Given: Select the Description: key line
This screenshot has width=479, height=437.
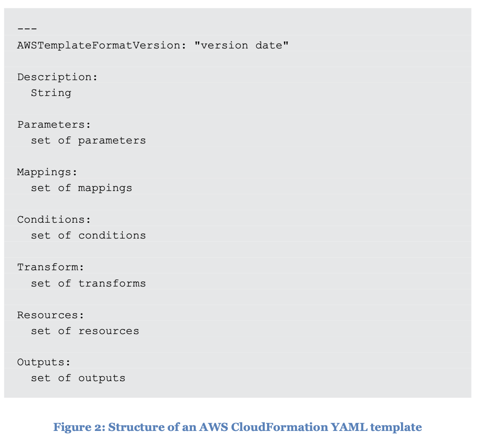Looking at the screenshot, I should (x=57, y=77).
